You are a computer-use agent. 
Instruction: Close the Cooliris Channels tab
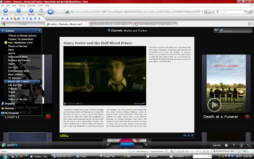(x=87, y=24)
